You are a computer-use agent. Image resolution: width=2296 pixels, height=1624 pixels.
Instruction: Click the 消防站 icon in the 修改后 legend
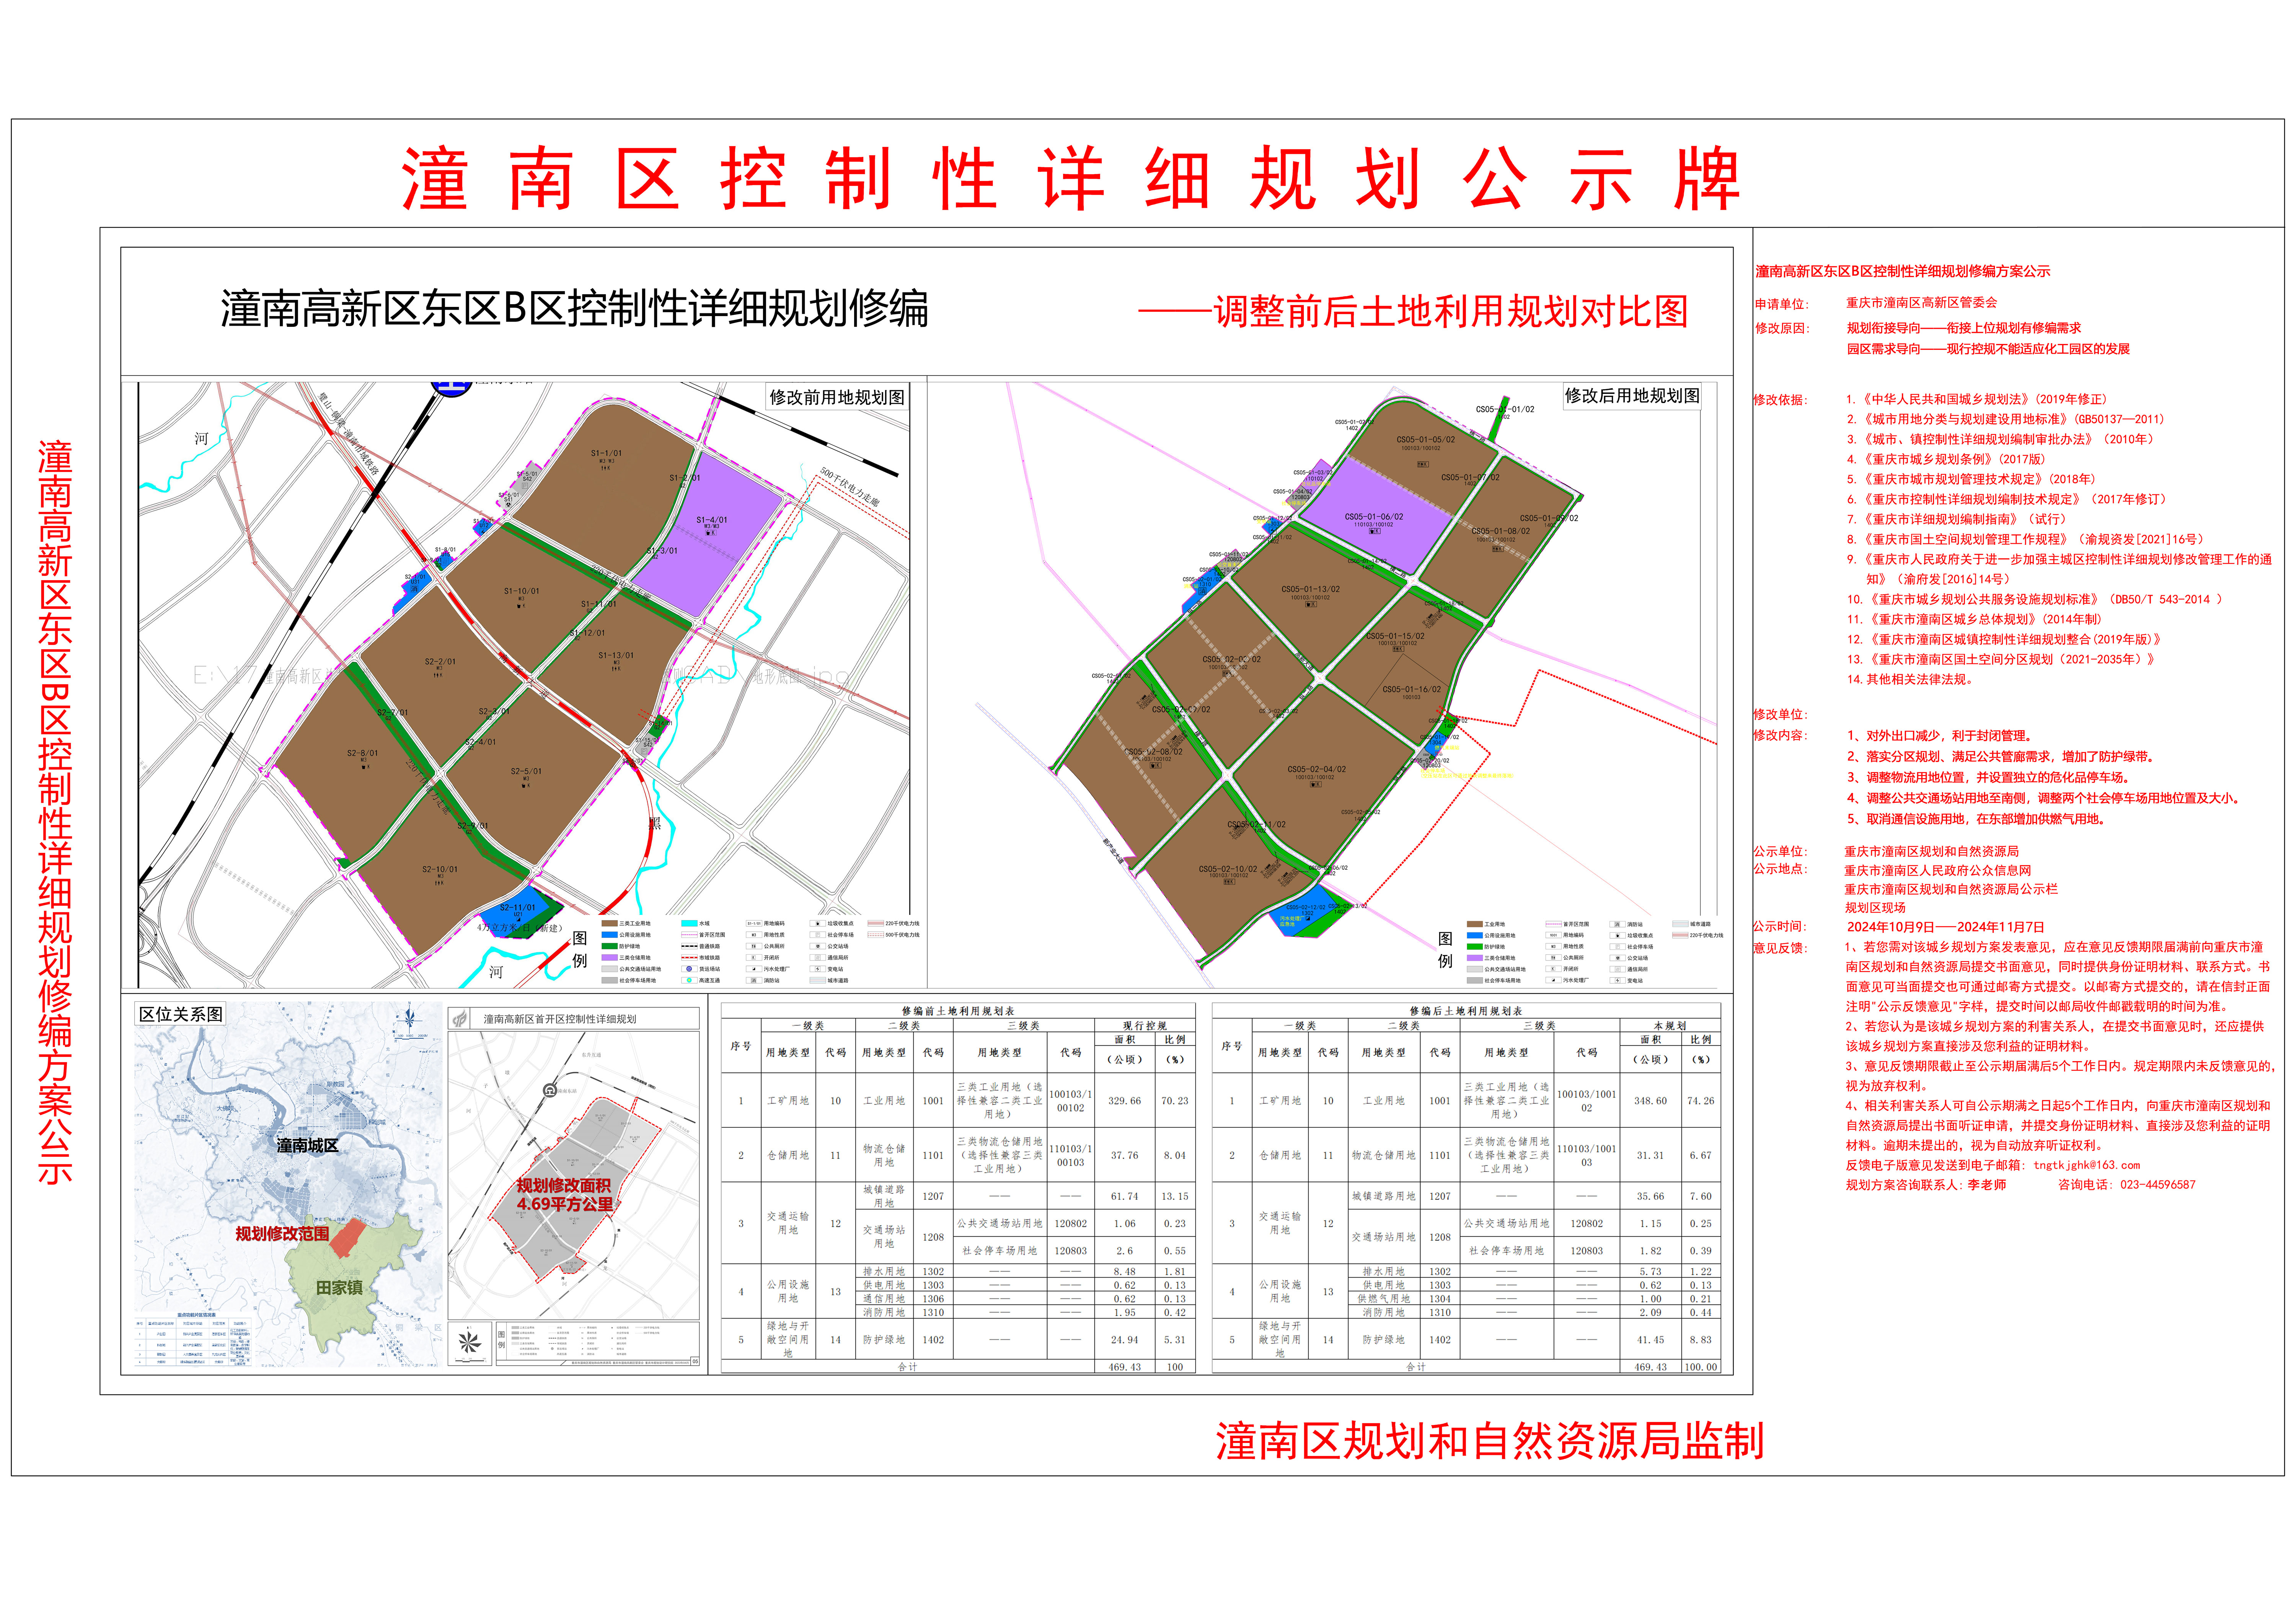[1618, 924]
